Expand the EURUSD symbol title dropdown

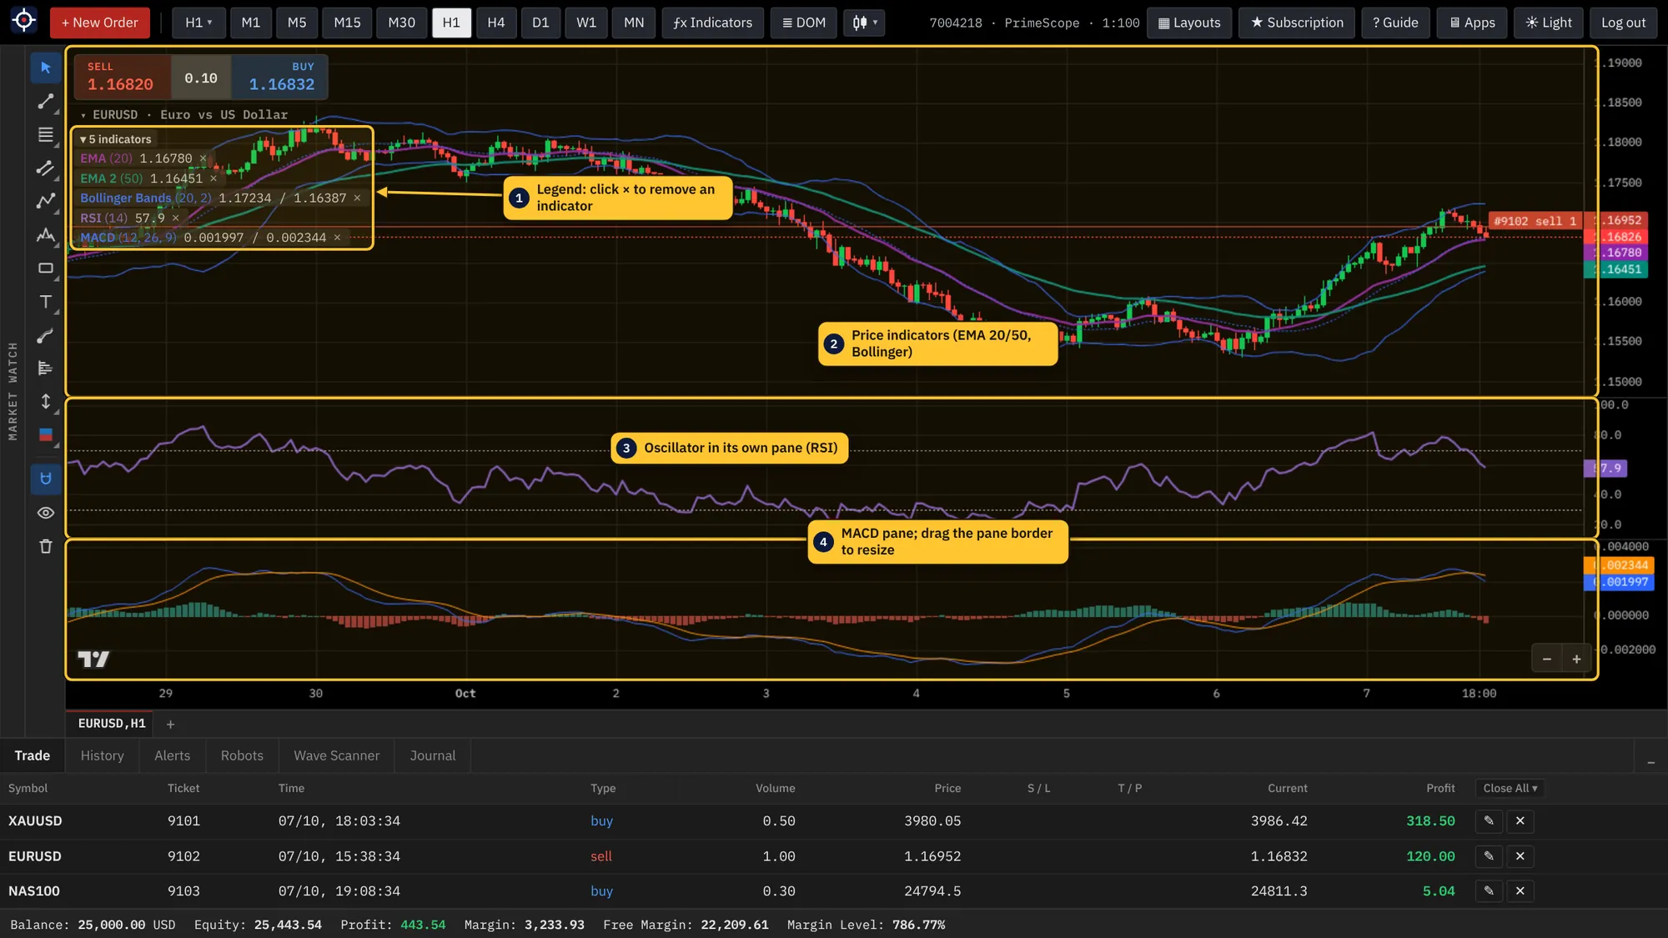click(183, 115)
